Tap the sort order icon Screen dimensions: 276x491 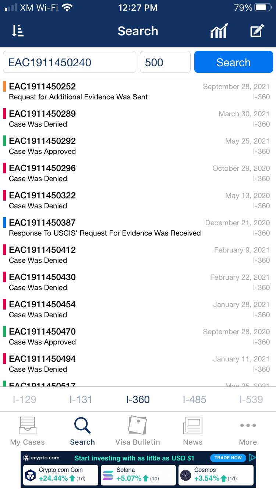coord(18,31)
